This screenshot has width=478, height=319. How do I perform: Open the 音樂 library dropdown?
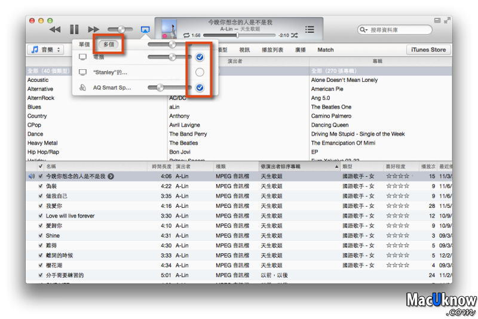click(x=45, y=50)
